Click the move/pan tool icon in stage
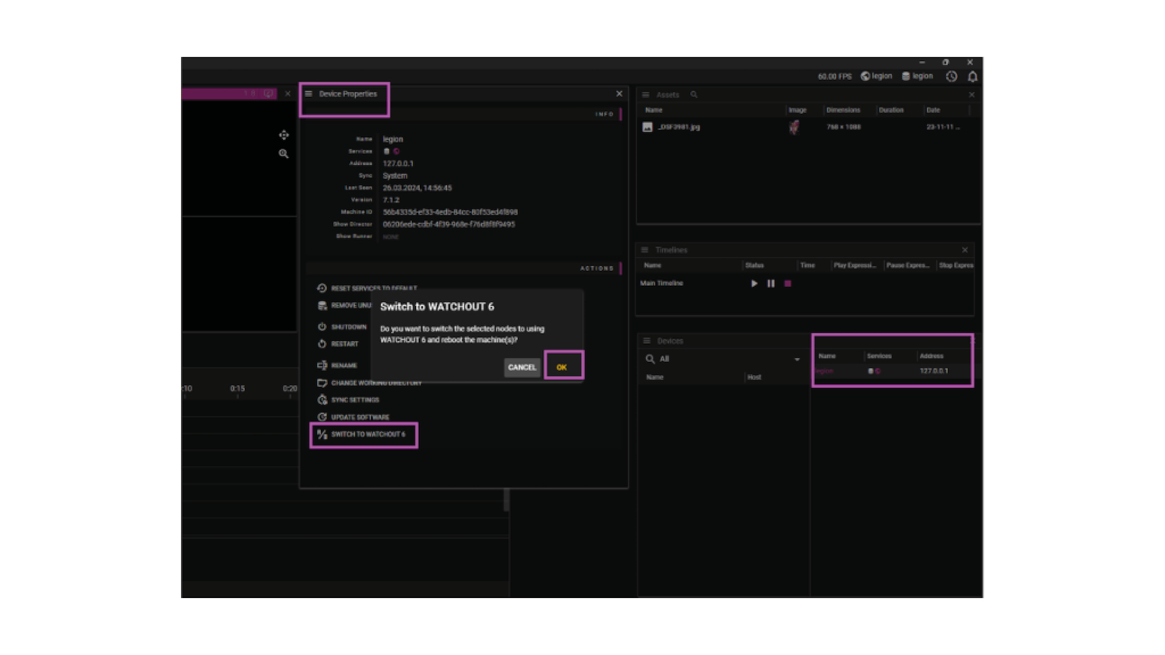 (x=283, y=135)
